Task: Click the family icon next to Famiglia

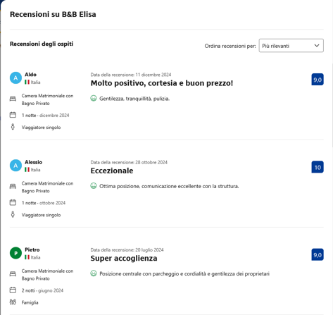Action: 13,302
